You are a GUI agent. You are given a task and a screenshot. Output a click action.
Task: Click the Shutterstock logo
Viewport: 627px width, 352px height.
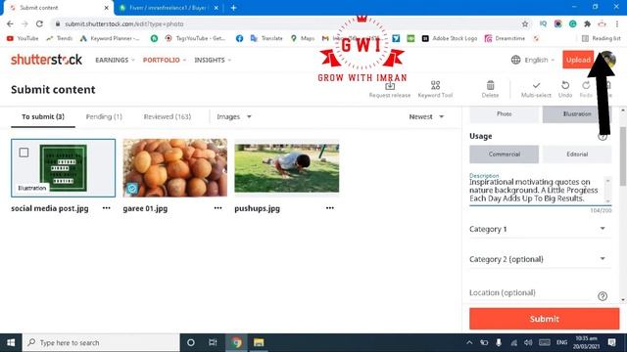pos(46,60)
